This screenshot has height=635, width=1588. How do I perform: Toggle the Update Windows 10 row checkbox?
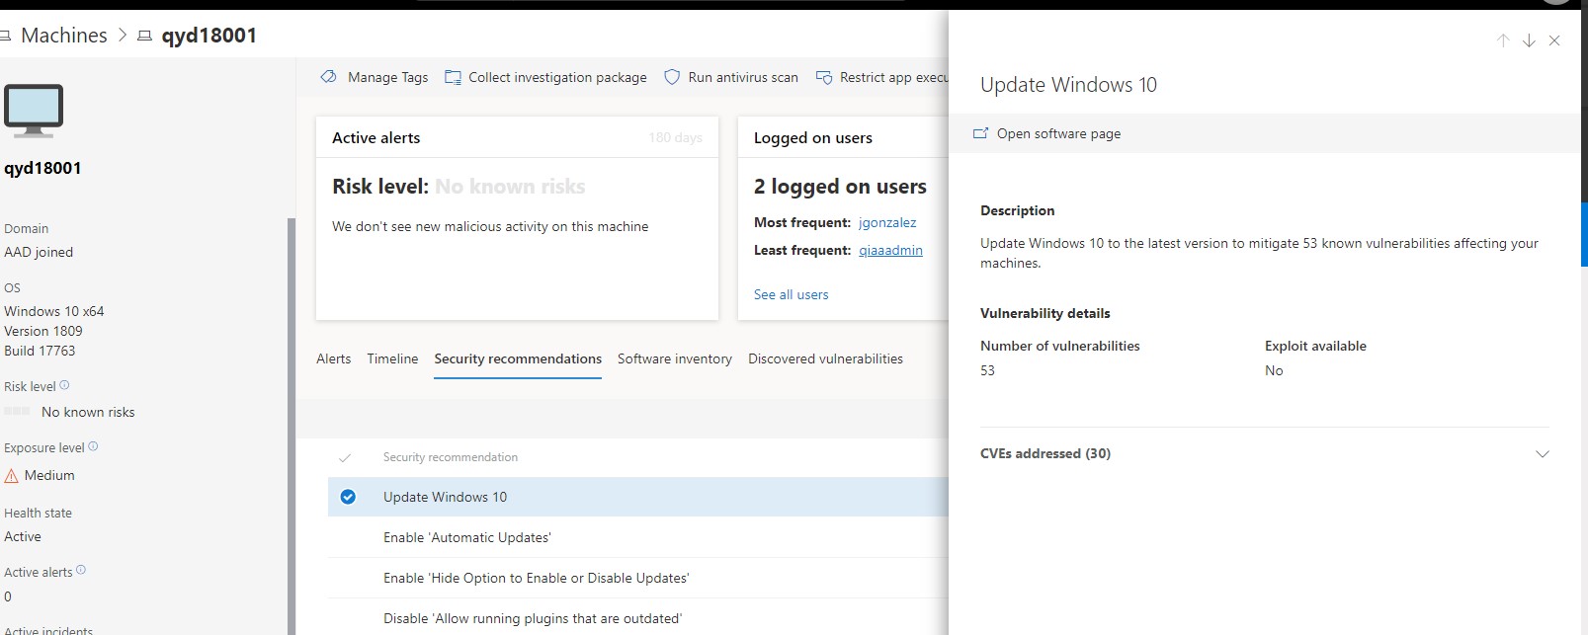click(x=348, y=497)
